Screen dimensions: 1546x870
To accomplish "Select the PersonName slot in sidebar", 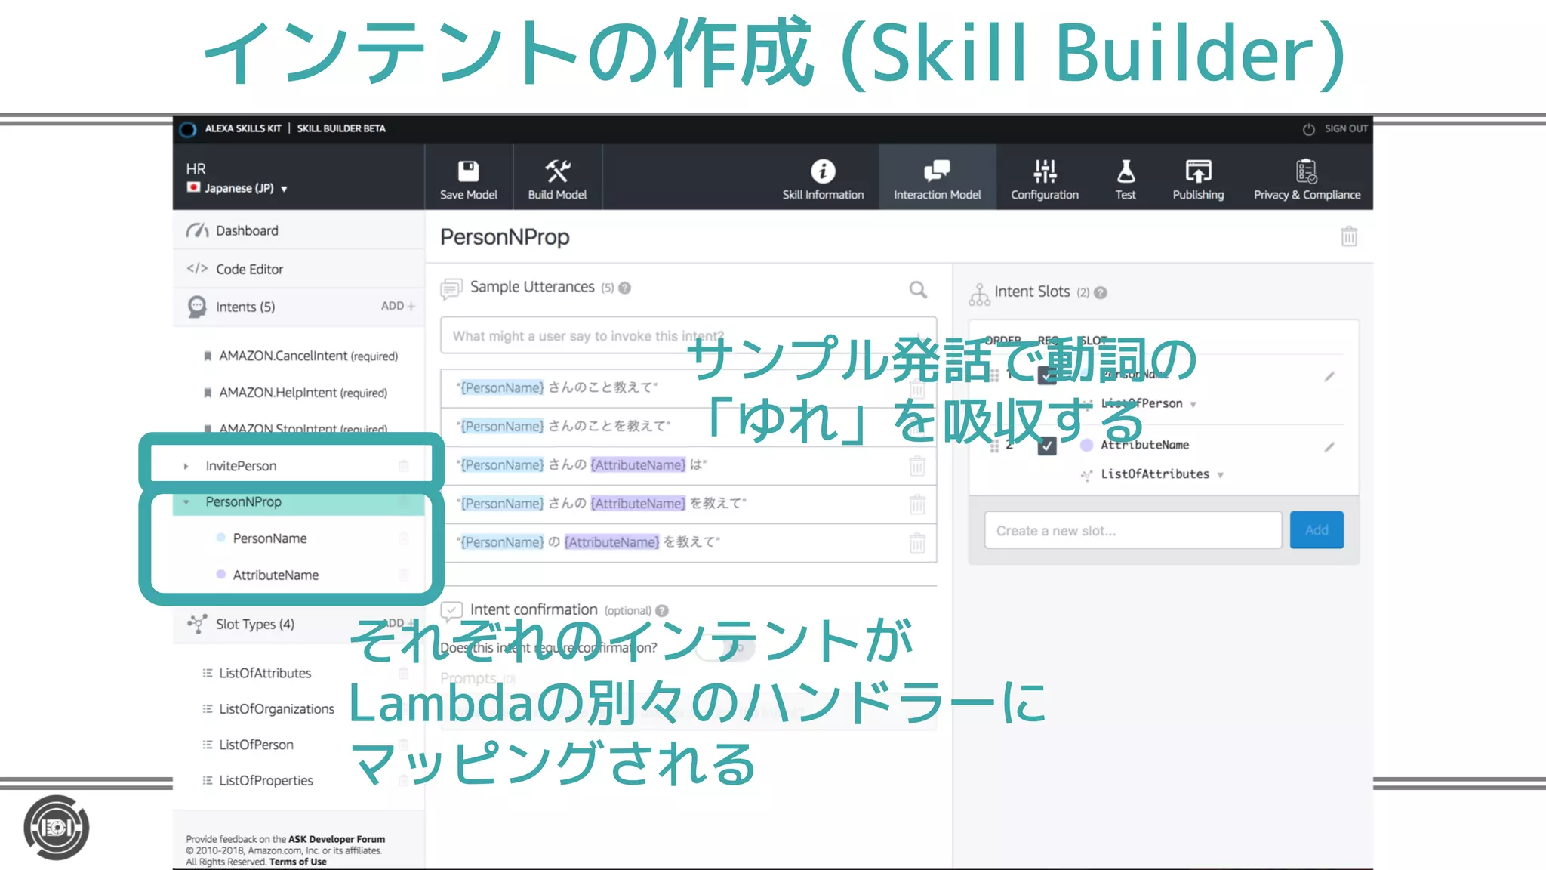I will [269, 538].
